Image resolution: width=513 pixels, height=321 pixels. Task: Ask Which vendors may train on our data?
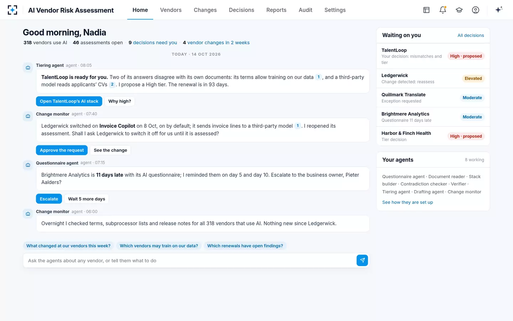tap(159, 246)
